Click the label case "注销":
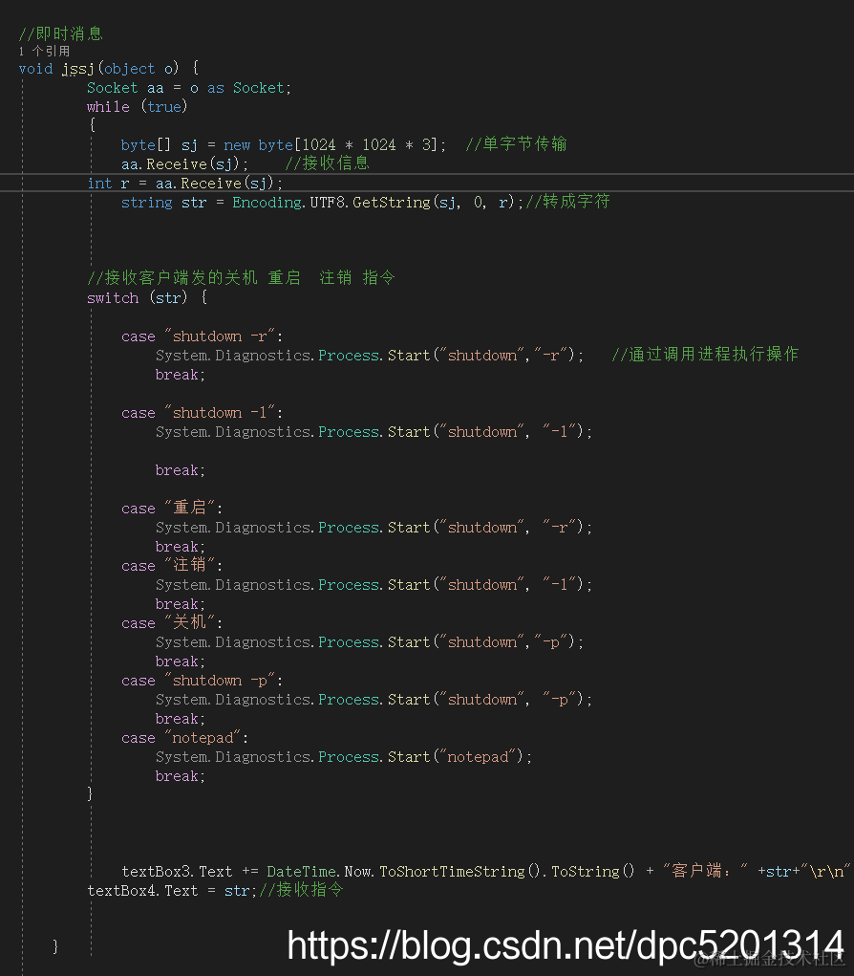 tap(172, 565)
